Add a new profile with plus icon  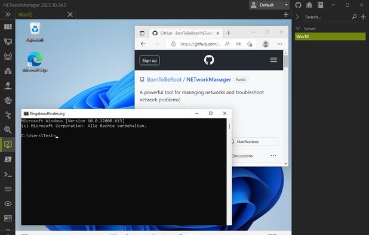click(363, 17)
